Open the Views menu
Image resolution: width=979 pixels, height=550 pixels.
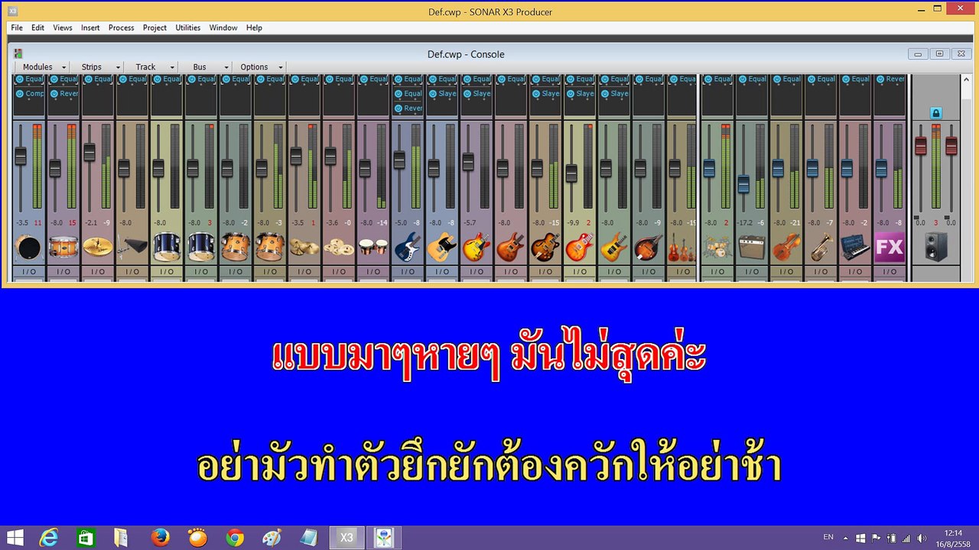(x=63, y=27)
